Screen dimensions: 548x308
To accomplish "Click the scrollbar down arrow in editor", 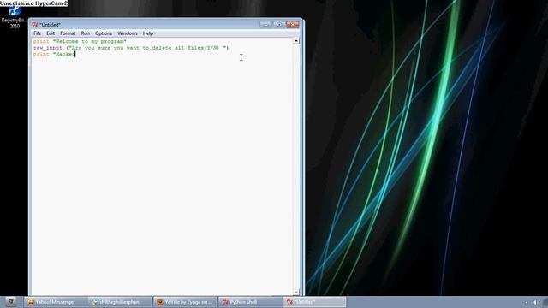I will pyautogui.click(x=296, y=292).
